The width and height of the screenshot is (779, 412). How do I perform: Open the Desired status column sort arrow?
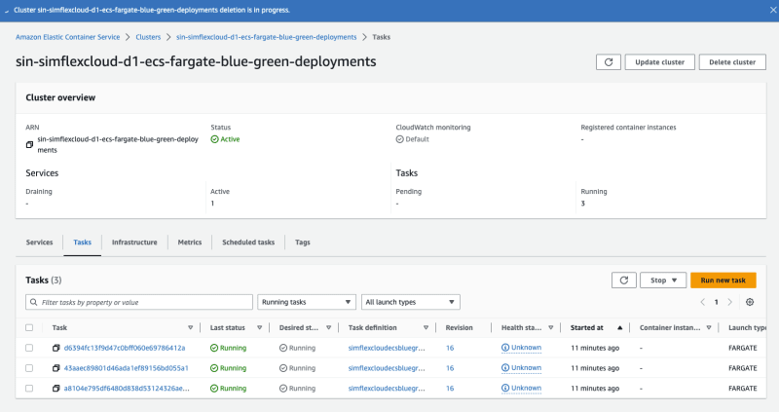328,327
